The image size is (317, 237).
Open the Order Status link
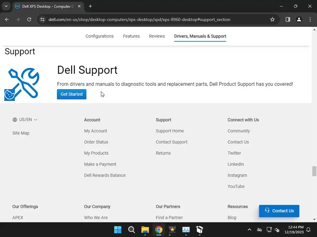tap(96, 142)
